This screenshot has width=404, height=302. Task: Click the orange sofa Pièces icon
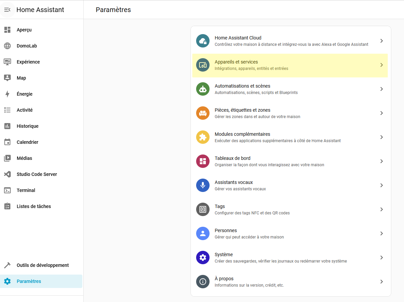point(203,113)
